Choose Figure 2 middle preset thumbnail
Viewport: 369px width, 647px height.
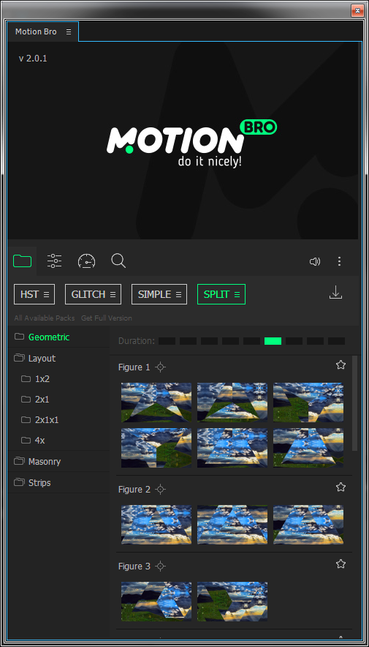click(x=232, y=525)
